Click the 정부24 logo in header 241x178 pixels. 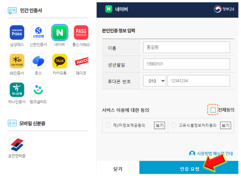224,9
